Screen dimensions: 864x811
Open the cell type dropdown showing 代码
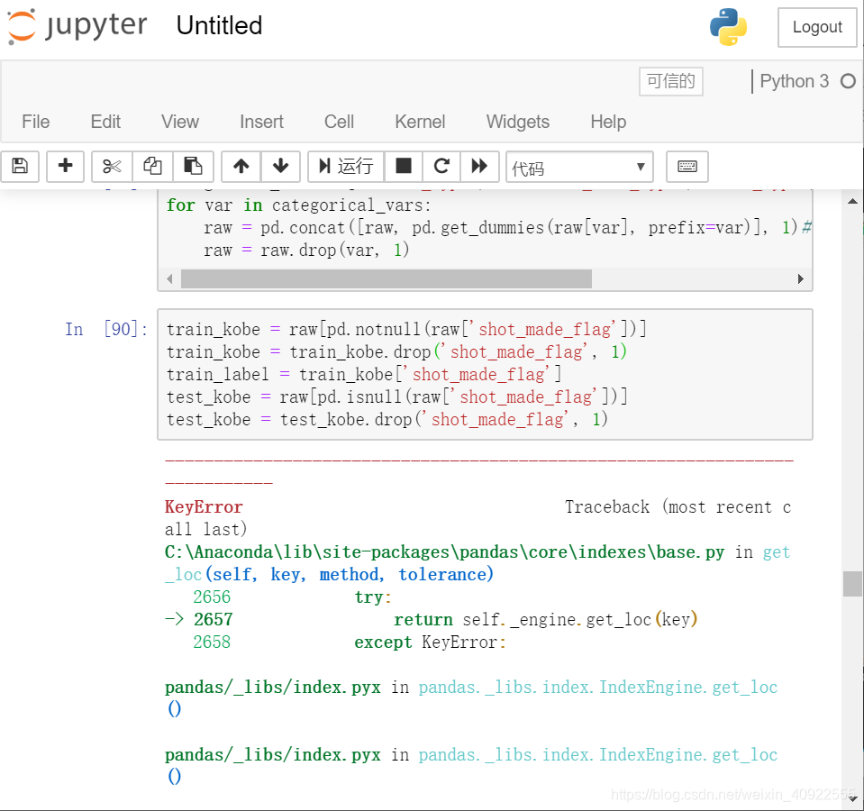click(579, 167)
